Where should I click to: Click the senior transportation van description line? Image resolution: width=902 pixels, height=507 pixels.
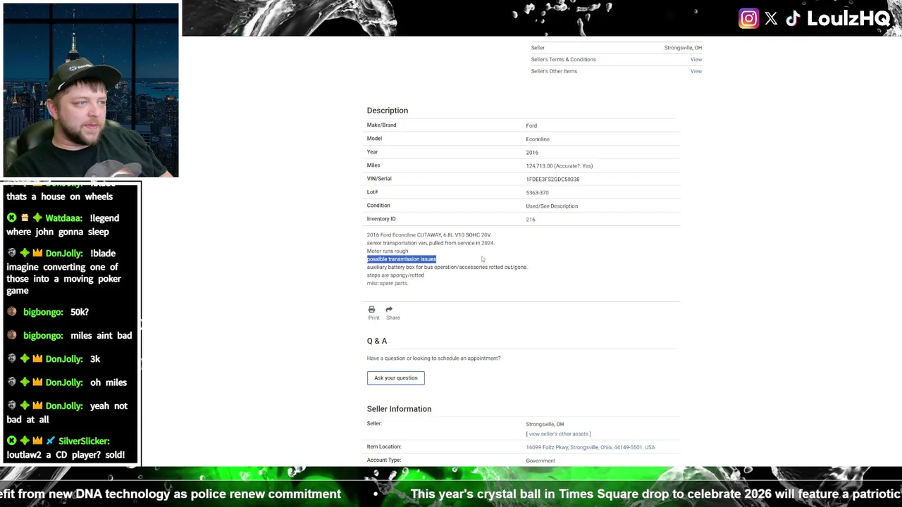(431, 243)
